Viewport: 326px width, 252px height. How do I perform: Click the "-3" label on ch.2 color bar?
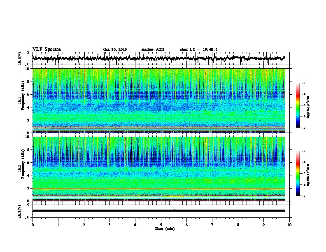click(x=304, y=151)
